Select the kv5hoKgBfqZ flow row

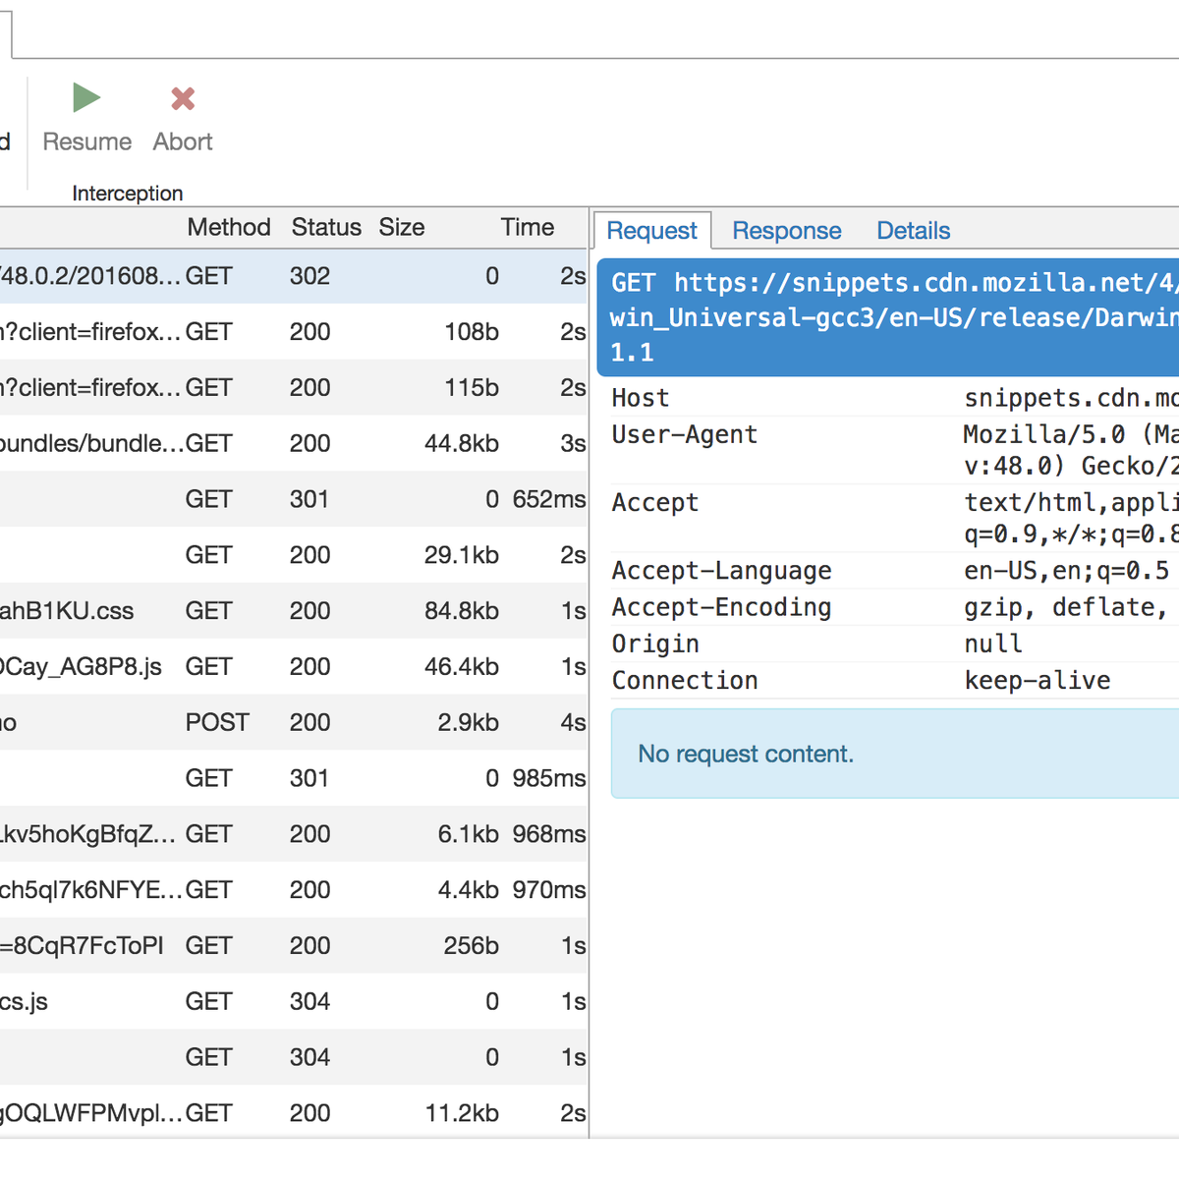(x=294, y=834)
